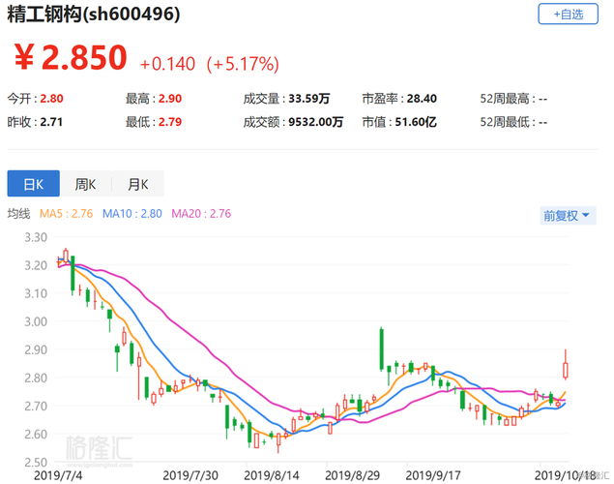
Task: Click the current price ¥2.850
Action: pos(71,57)
